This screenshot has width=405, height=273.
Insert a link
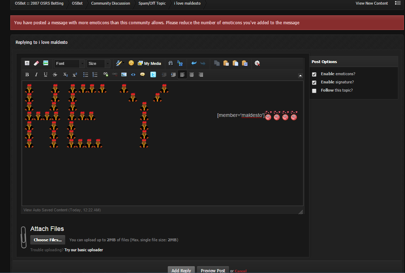(105, 75)
